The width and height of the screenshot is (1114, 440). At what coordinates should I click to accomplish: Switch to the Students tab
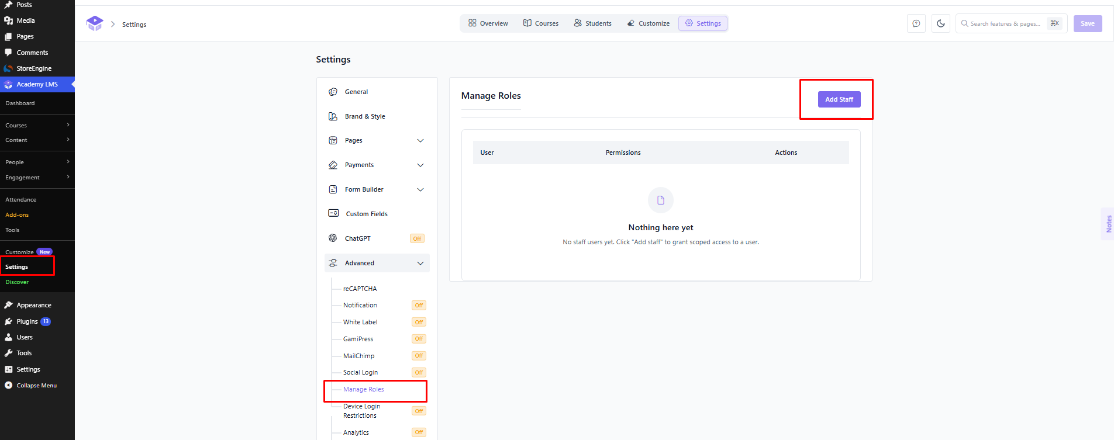593,23
